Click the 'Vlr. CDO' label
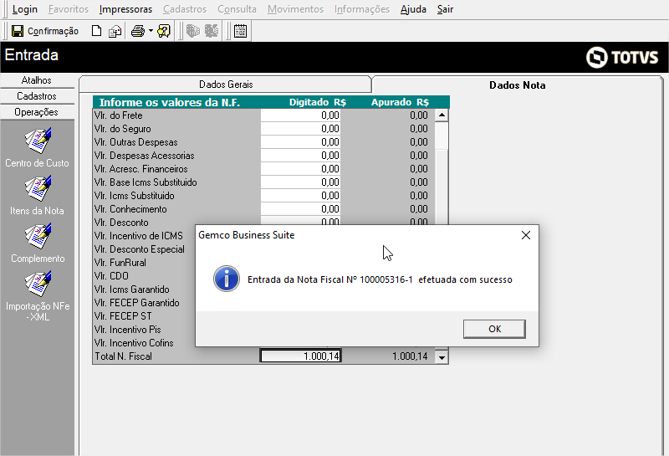The image size is (669, 456). 111,276
